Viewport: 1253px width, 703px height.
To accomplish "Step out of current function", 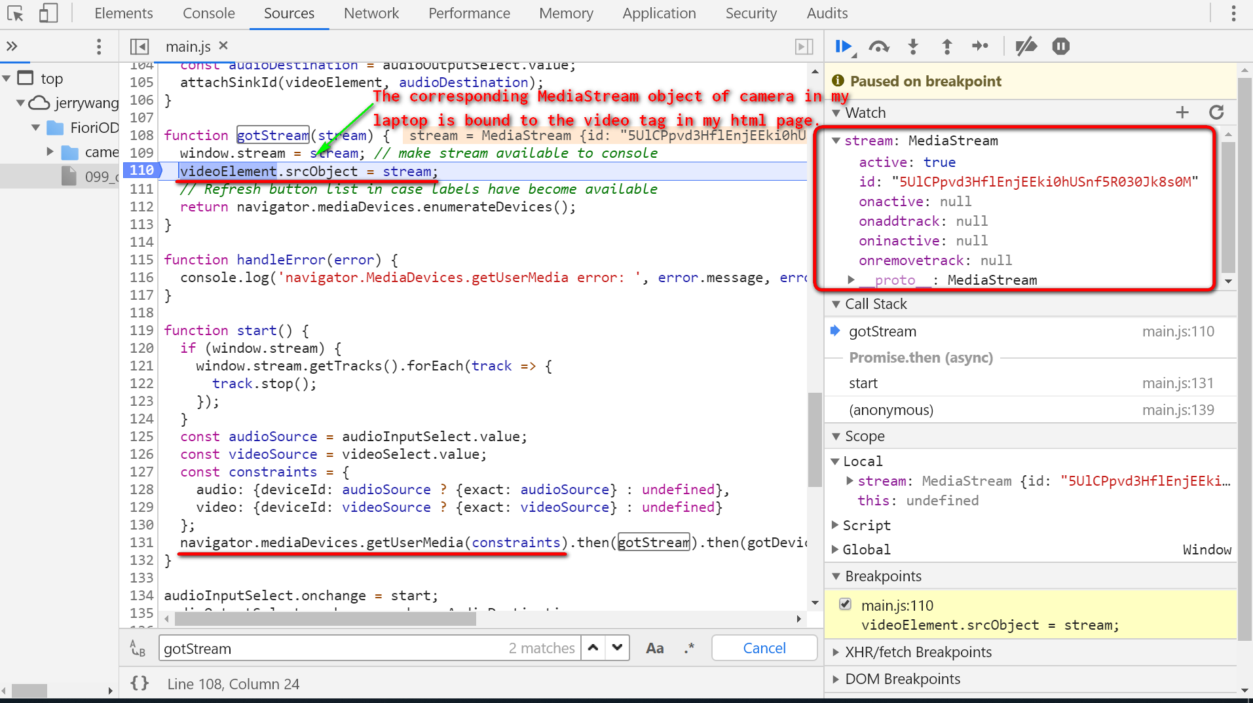I will (x=946, y=46).
